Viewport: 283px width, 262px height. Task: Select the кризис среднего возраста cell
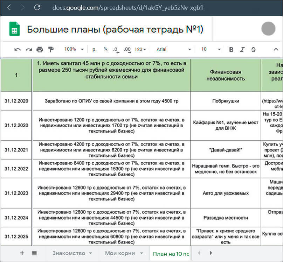[x=226, y=236]
